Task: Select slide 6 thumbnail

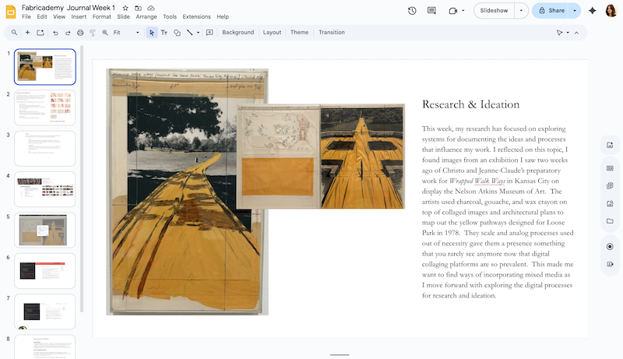Action: tap(45, 270)
